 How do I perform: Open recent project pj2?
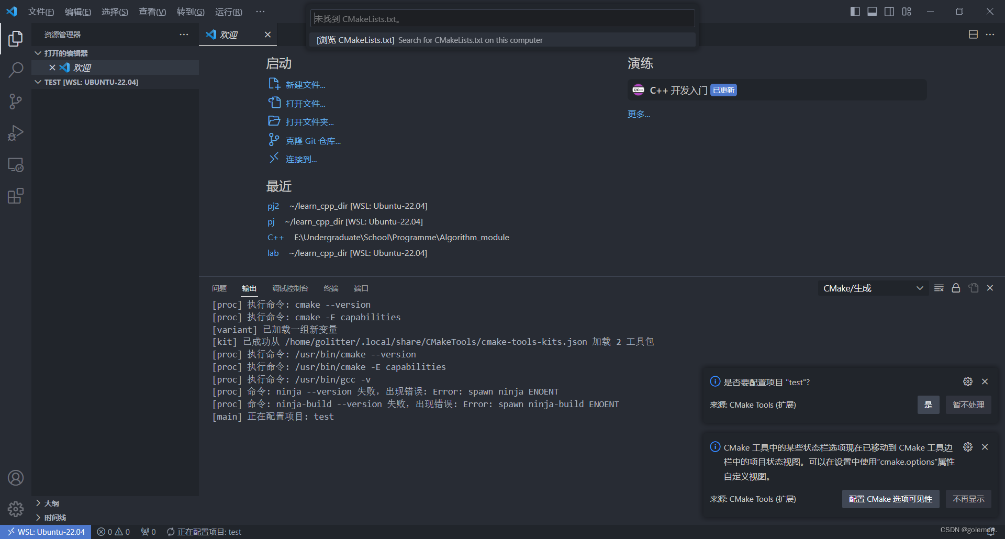coord(273,206)
